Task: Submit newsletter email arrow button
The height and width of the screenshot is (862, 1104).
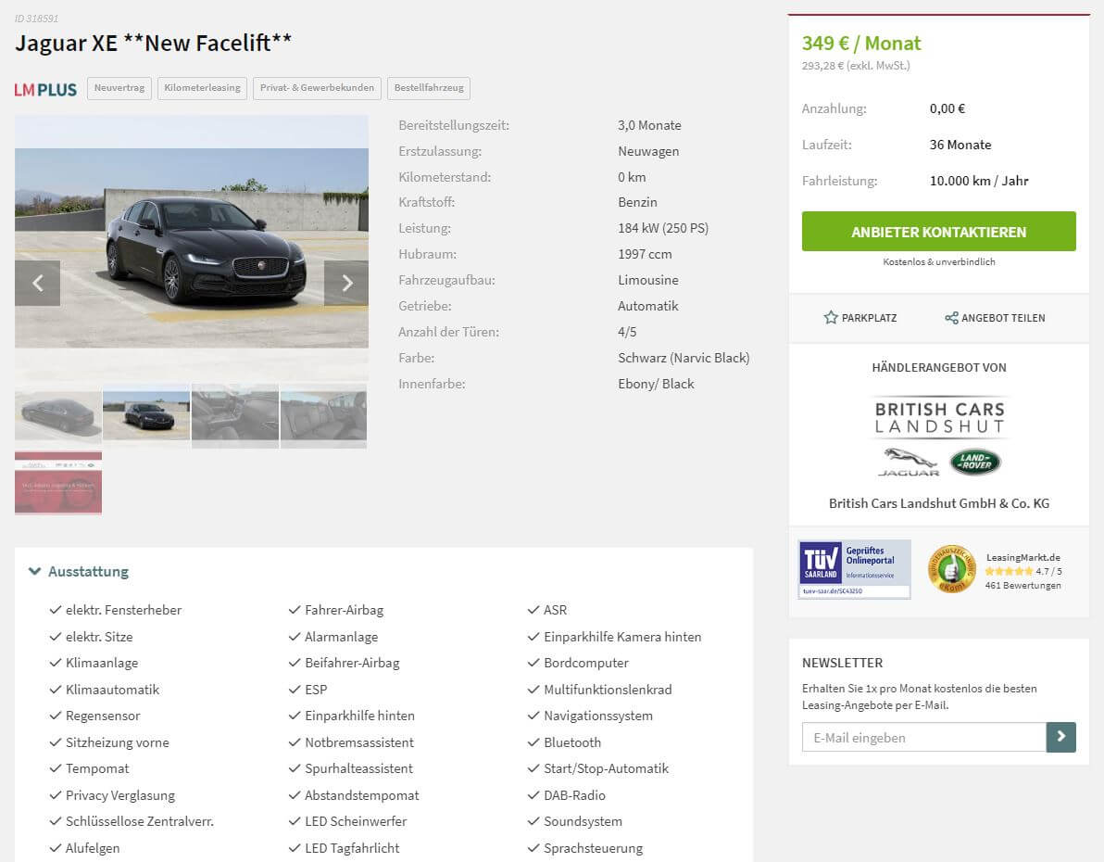Action: pos(1061,737)
